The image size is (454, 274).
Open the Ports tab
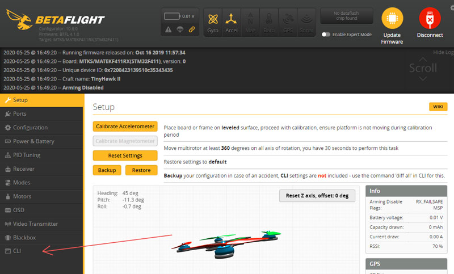[41, 113]
